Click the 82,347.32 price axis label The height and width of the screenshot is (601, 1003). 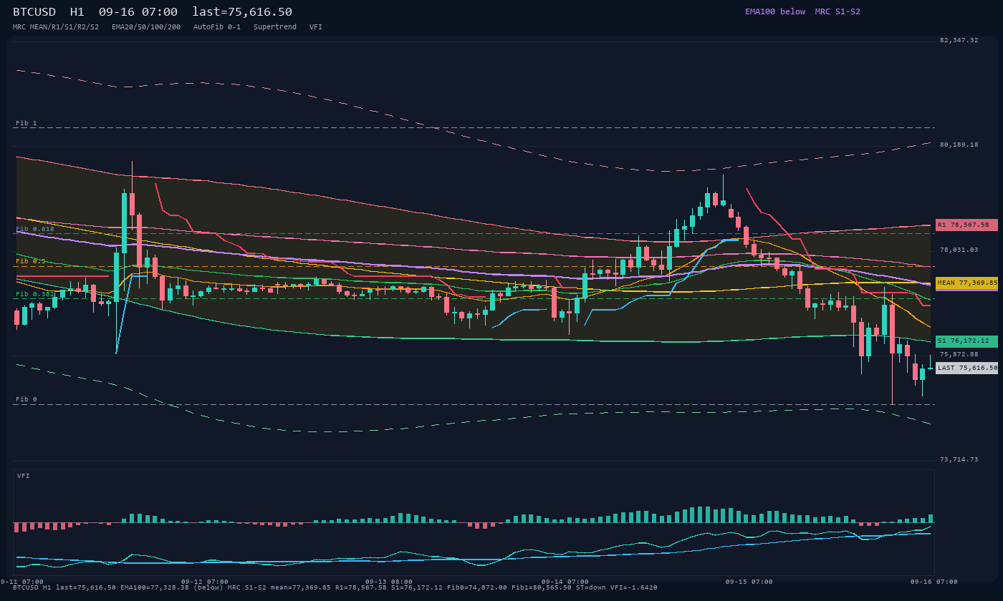[x=959, y=40]
